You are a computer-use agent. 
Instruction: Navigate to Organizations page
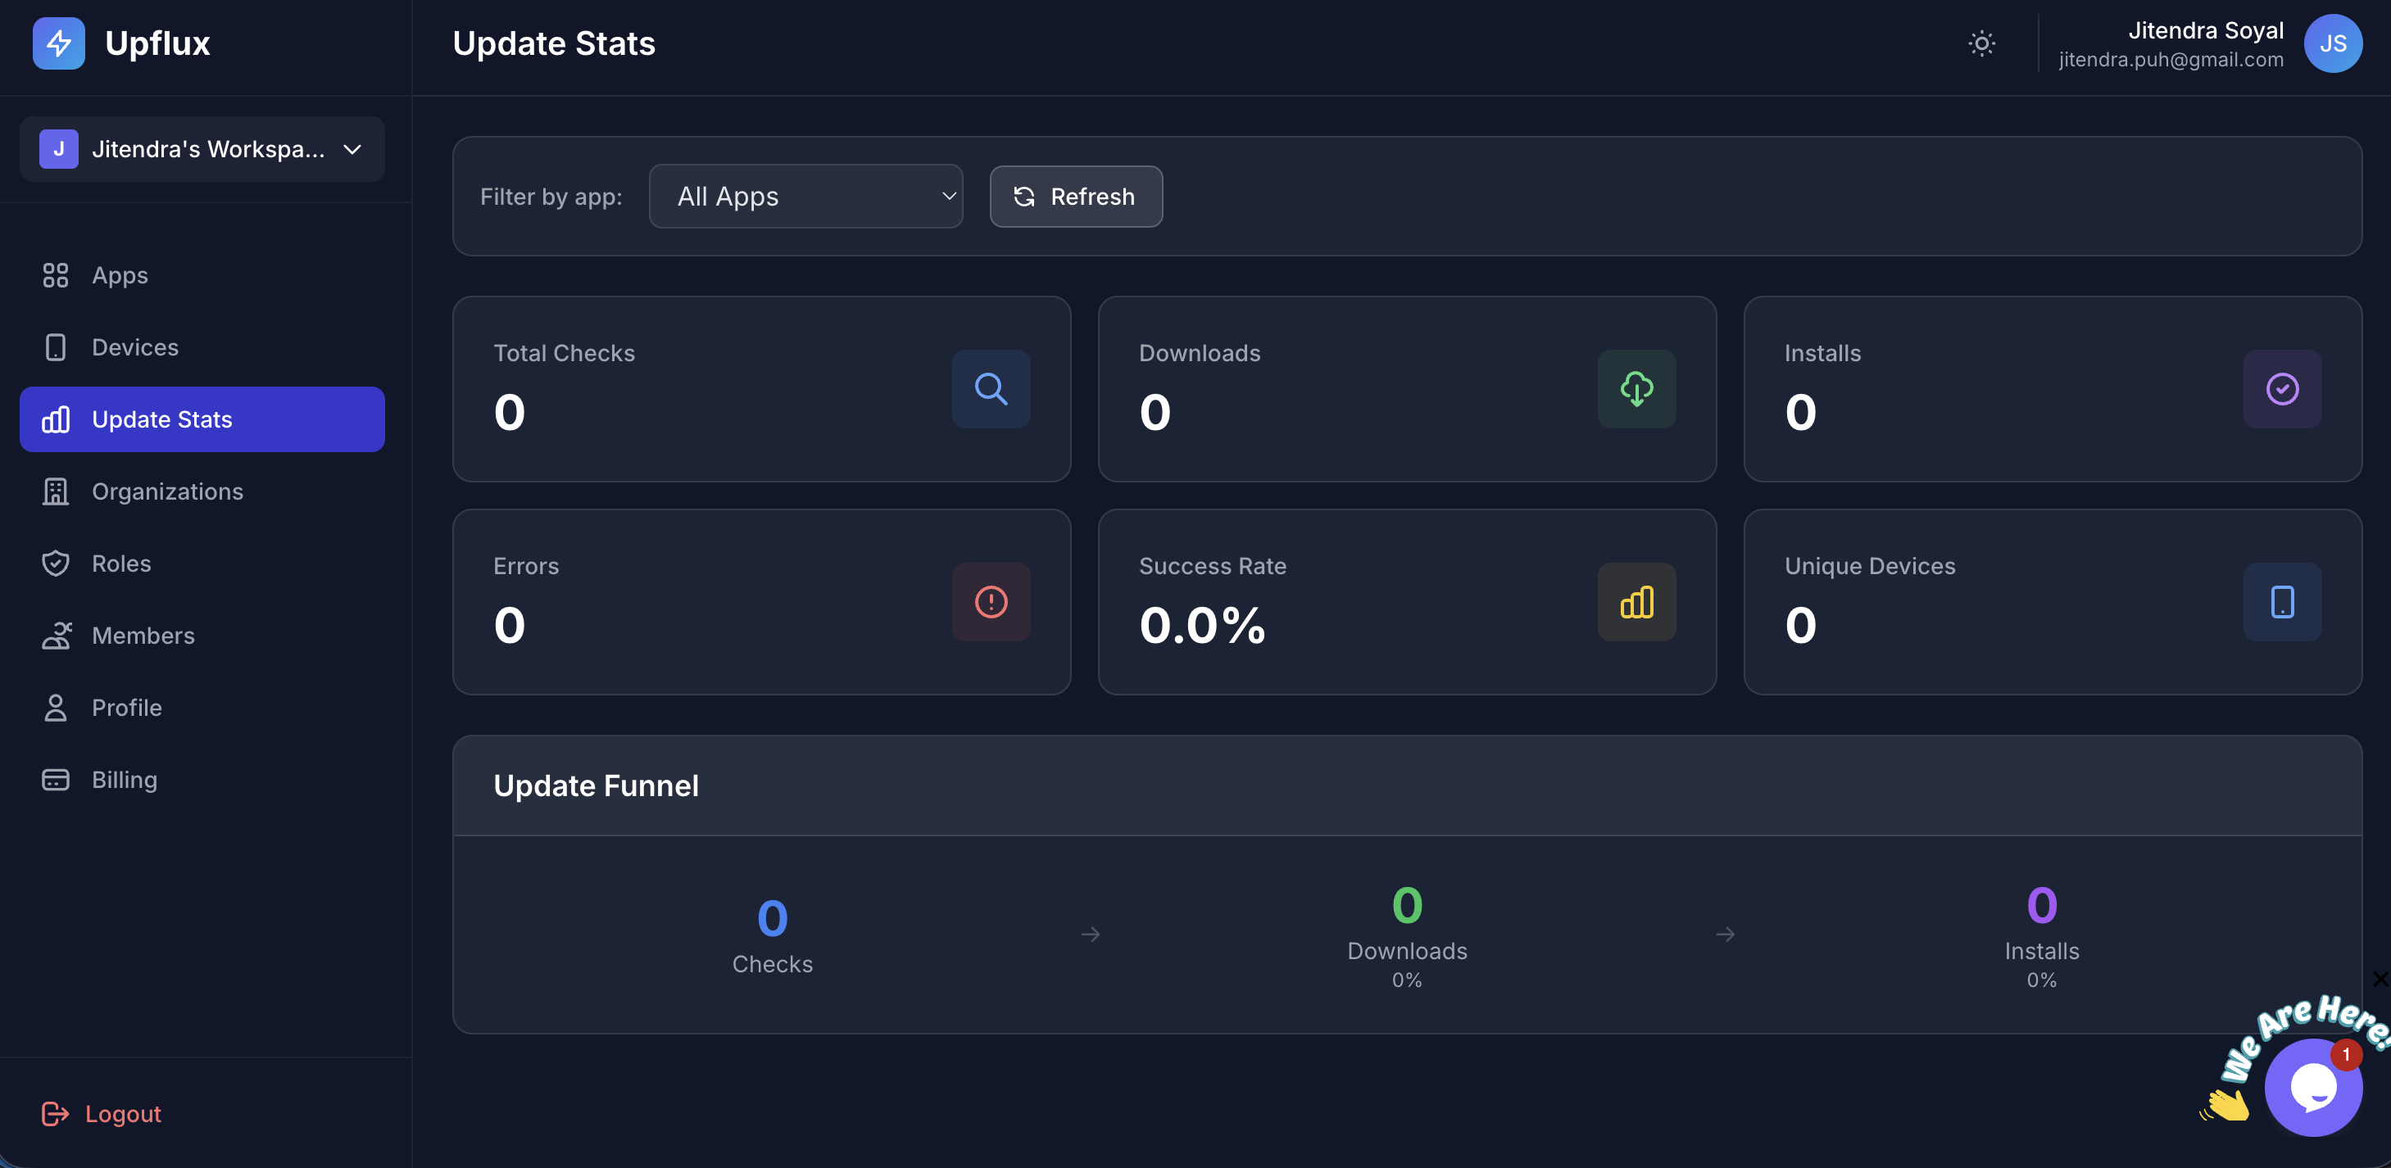click(x=167, y=491)
